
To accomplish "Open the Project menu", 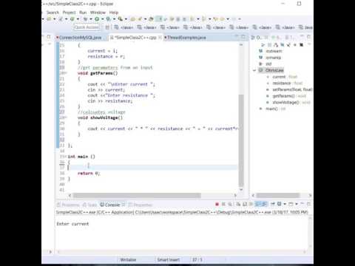I will pyautogui.click(x=69, y=13).
